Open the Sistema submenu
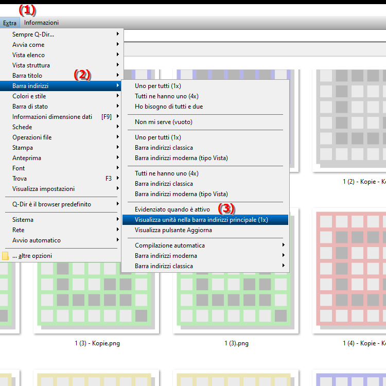 click(x=61, y=220)
